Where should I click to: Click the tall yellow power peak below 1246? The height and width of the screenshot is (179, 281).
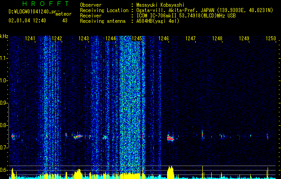170,172
